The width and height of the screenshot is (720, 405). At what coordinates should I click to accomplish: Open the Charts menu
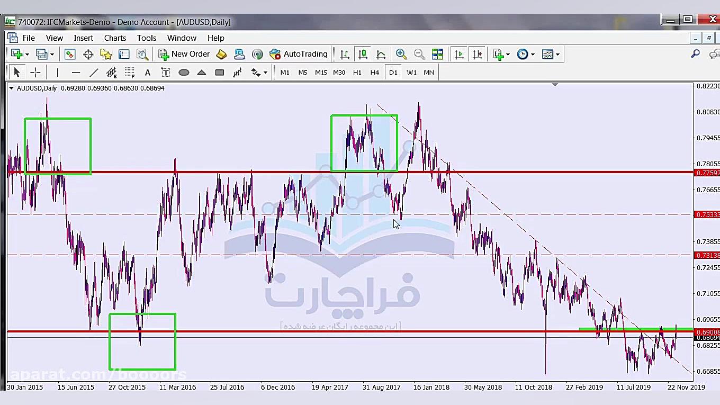pyautogui.click(x=115, y=38)
